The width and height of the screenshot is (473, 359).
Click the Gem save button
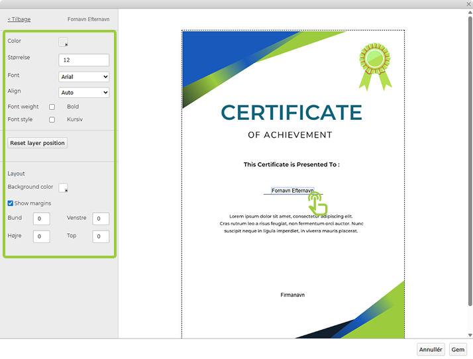[x=458, y=349]
